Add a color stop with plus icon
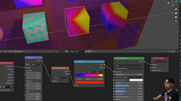The height and width of the screenshot is (101, 181). pos(77,72)
